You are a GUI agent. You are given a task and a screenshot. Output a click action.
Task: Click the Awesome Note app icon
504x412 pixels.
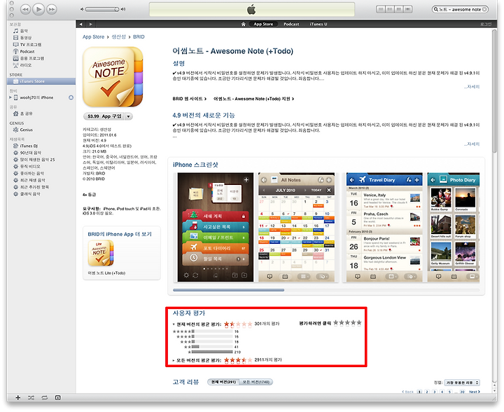coord(113,77)
